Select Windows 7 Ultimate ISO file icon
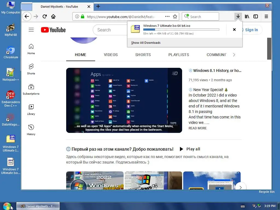Screen dimensions: 280x210 pos(11,144)
